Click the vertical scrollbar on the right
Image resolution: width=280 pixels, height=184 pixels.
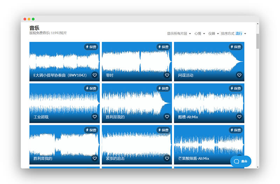(x=258, y=41)
